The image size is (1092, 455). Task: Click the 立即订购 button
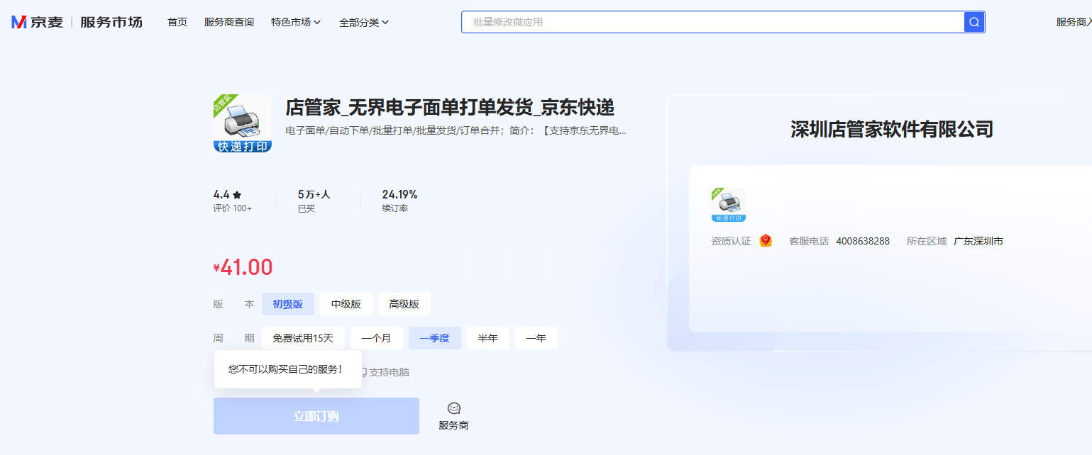(316, 416)
